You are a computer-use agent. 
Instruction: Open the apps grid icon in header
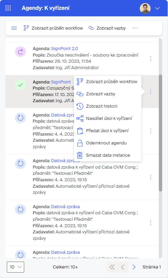coord(8,8)
